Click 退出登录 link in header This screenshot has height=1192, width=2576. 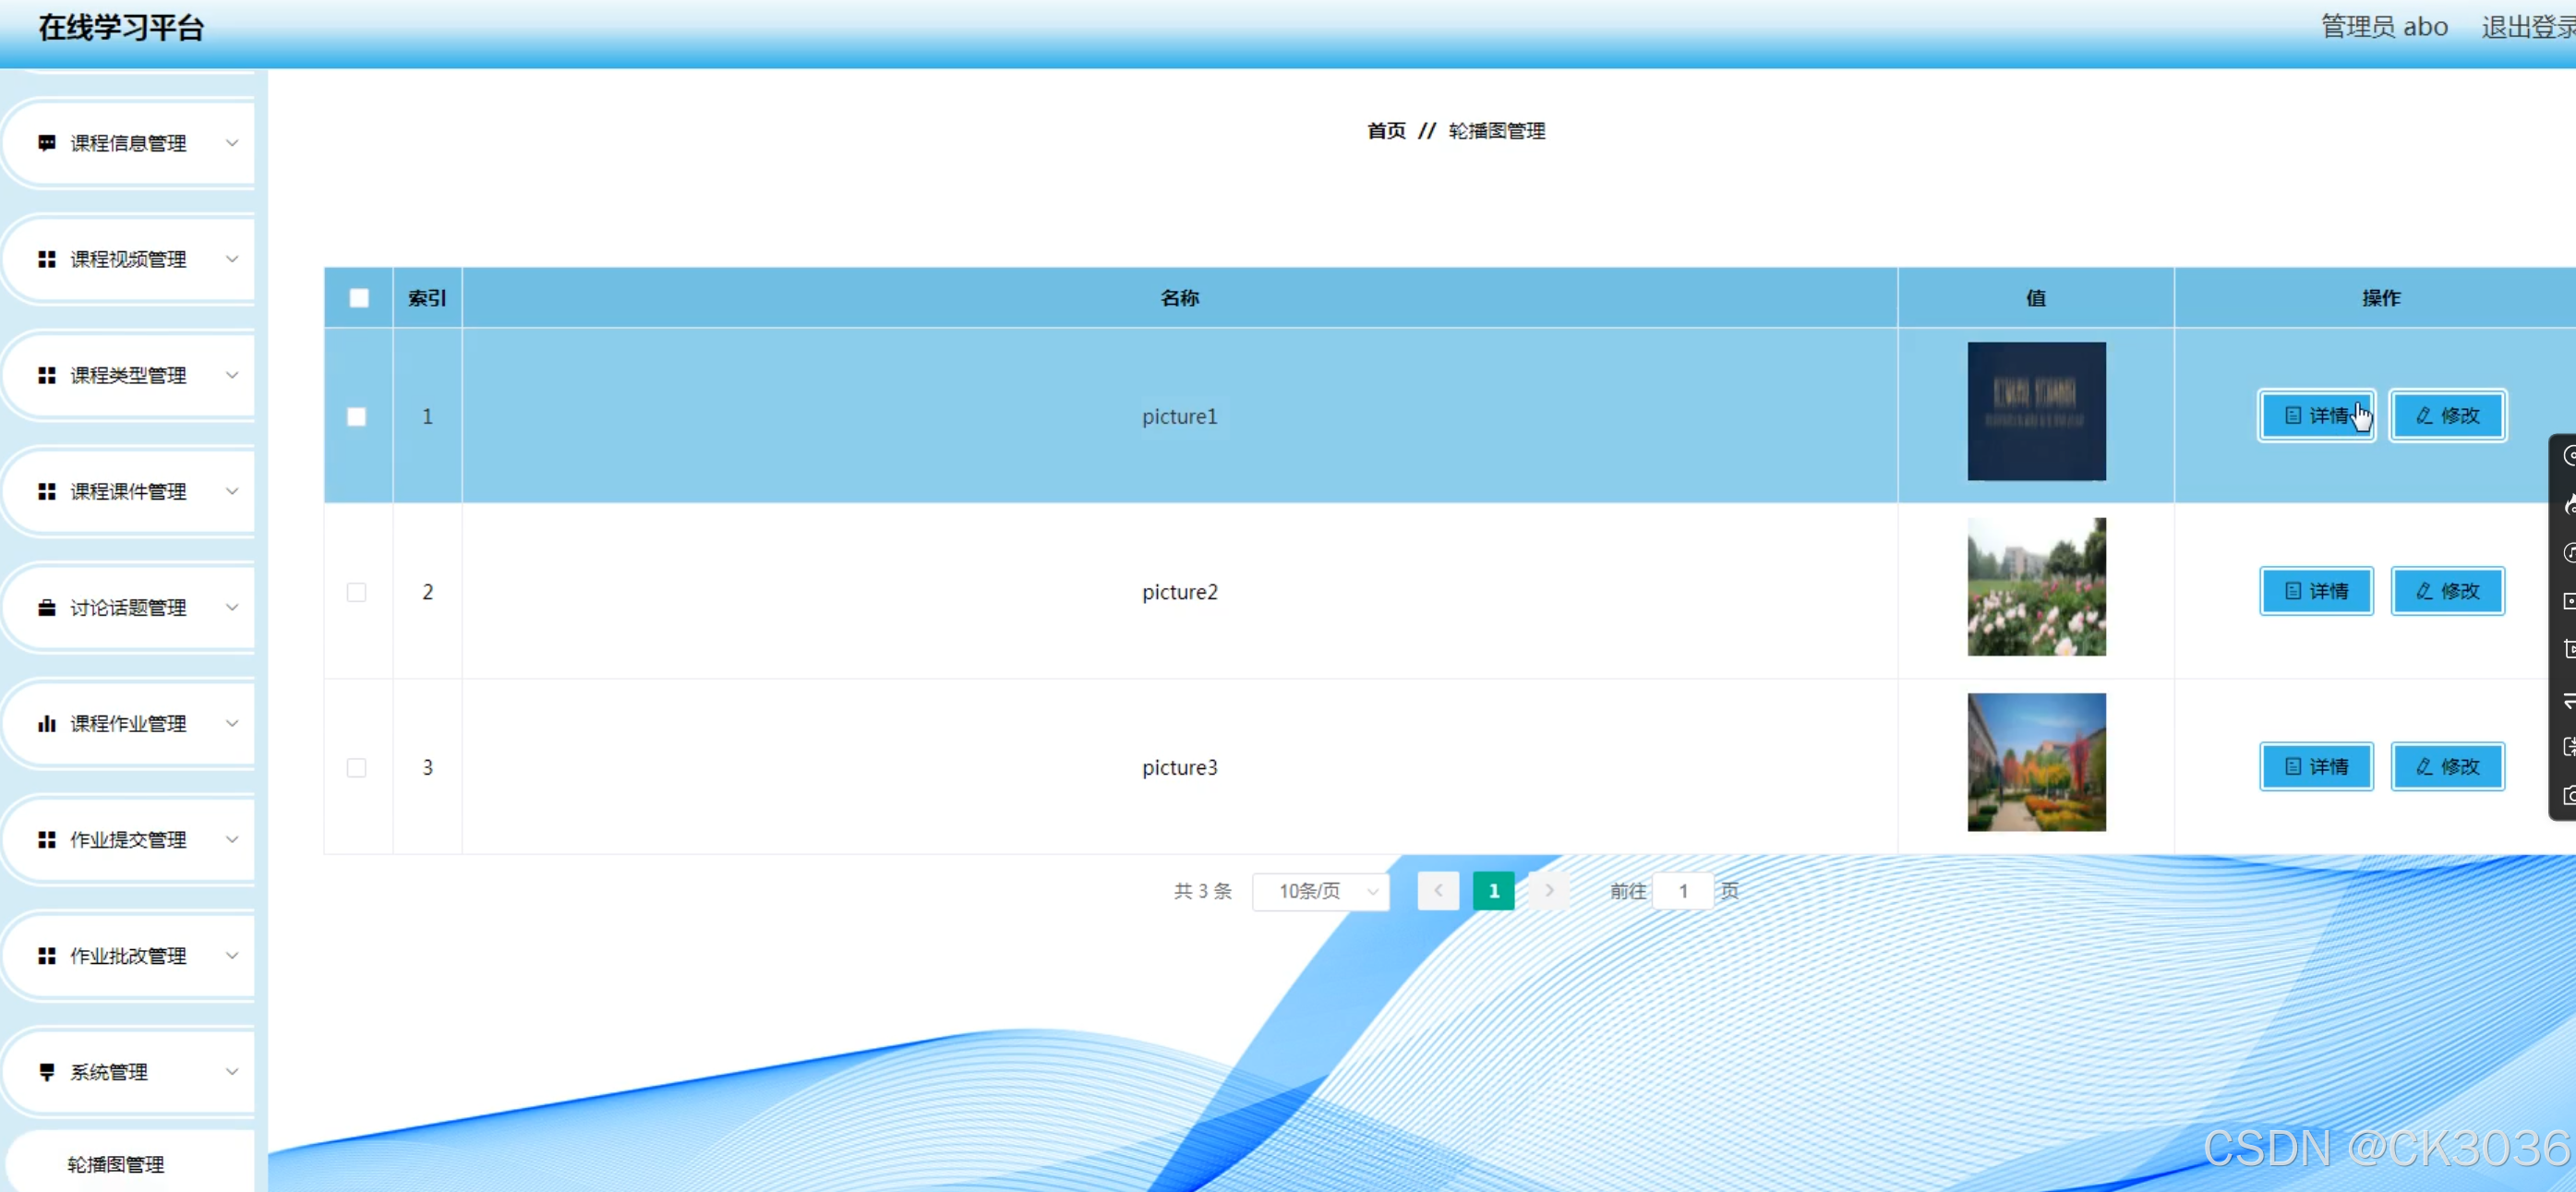click(x=2526, y=27)
